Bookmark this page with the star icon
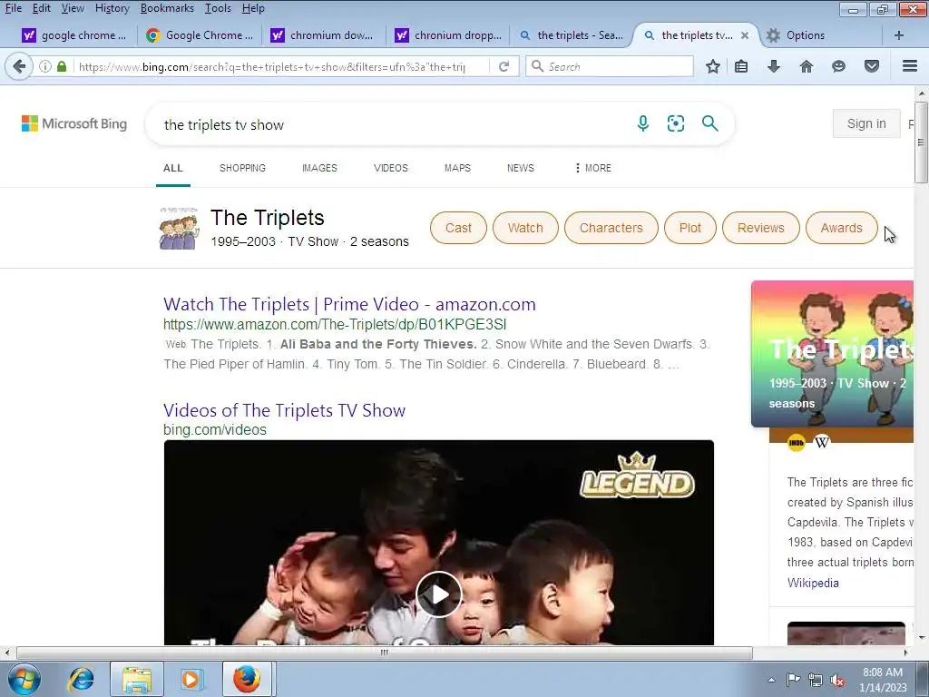929x697 pixels. click(713, 66)
